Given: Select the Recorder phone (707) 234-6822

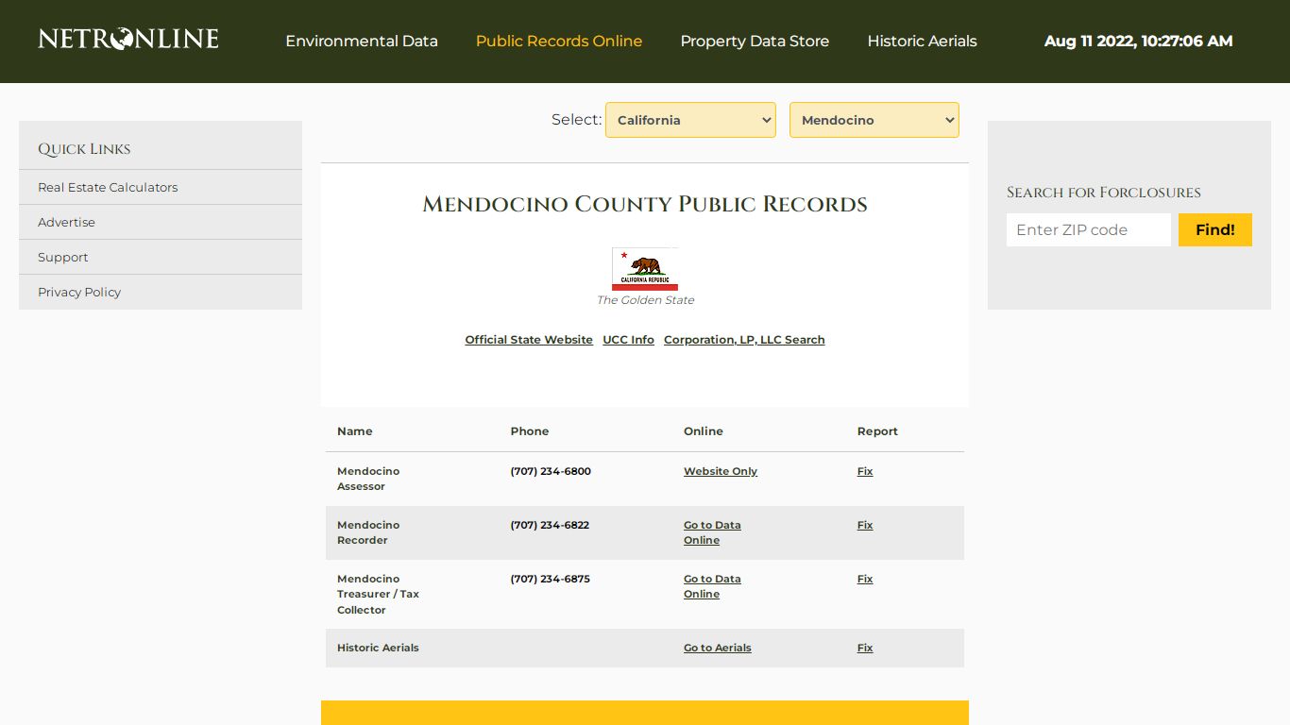Looking at the screenshot, I should point(550,525).
